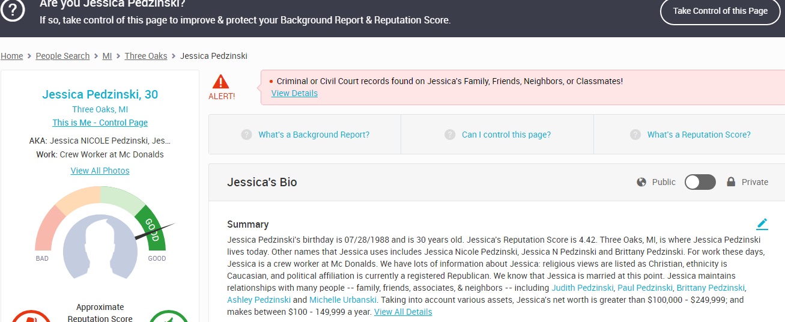This screenshot has width=785, height=322.
Task: Click the question icon beside What's a Reputation Score
Action: coord(635,135)
